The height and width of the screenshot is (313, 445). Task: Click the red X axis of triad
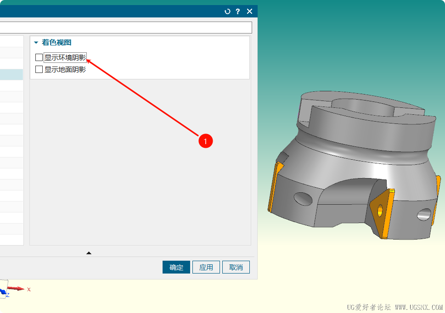16,288
